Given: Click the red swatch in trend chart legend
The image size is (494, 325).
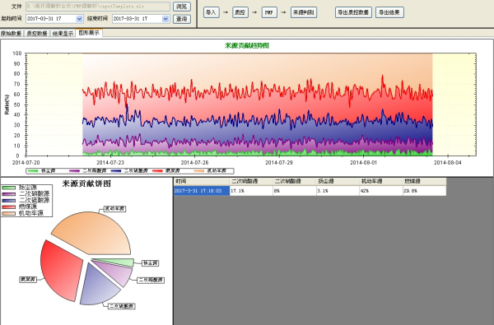Looking at the screenshot, I should [157, 171].
